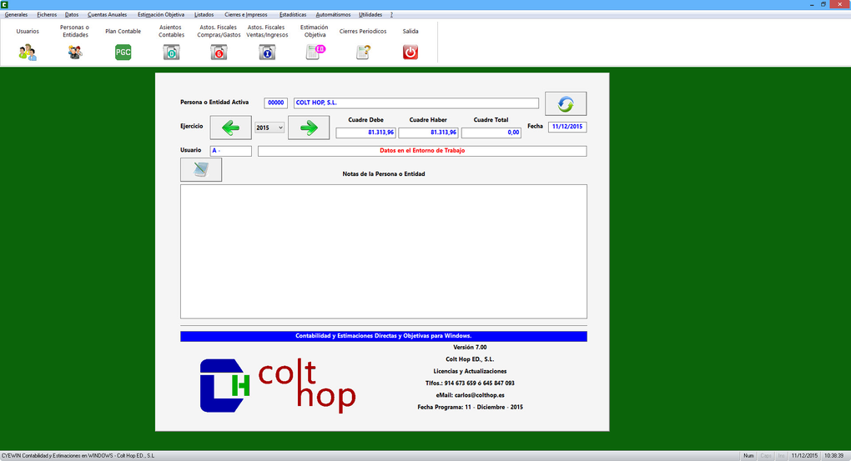
Task: Go to next Ejercicio with right arrow
Action: click(x=309, y=128)
